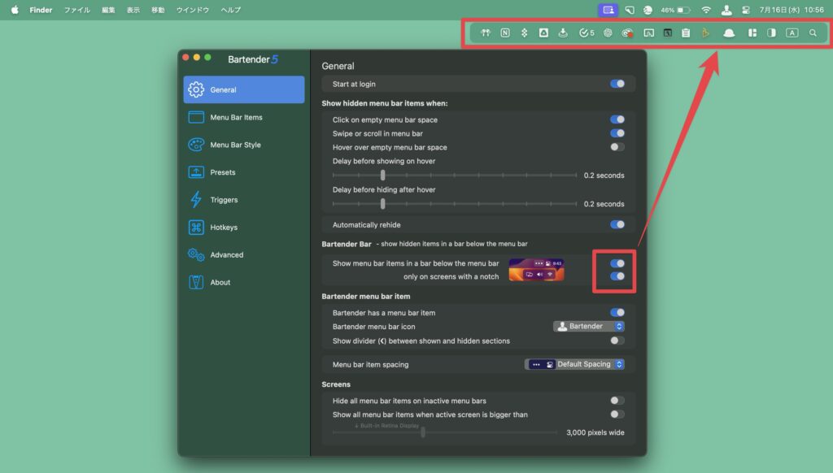Click the Spotlight magnifier in the Bartender Bar
This screenshot has height=473, width=833.
point(813,33)
